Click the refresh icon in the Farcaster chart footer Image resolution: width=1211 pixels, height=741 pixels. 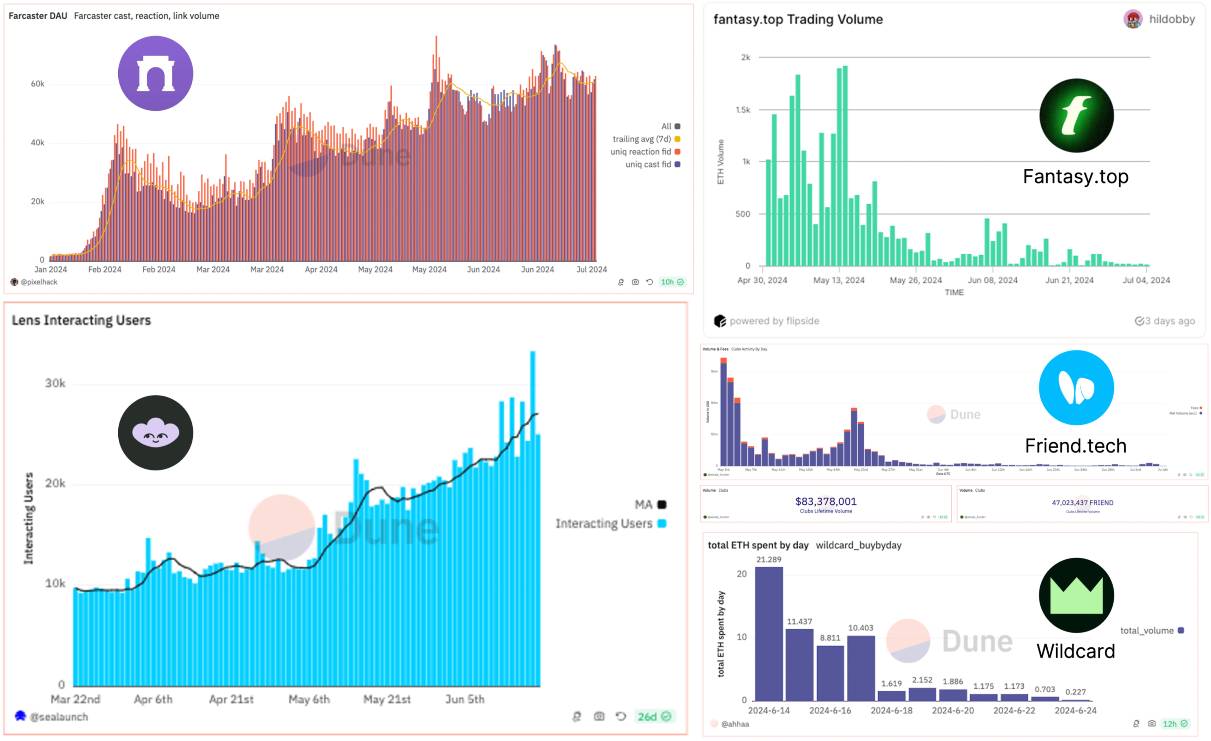[x=649, y=282]
